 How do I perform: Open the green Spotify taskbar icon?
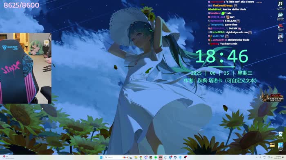[156, 158]
